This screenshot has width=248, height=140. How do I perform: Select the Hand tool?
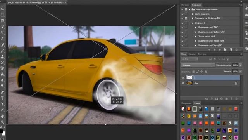[2, 116]
